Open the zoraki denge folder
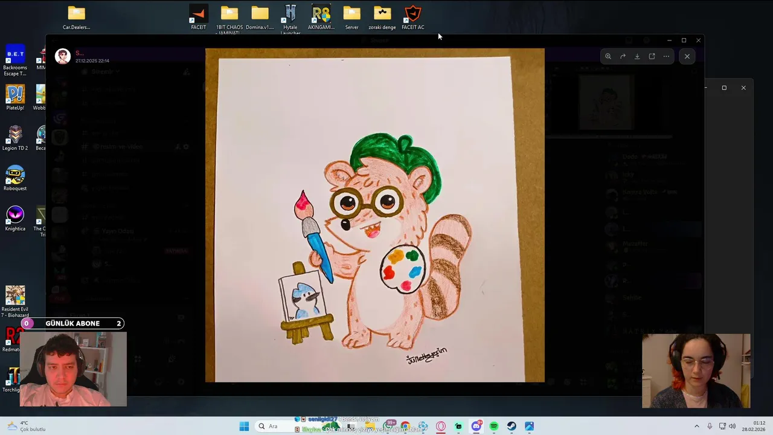Image resolution: width=773 pixels, height=435 pixels. (x=382, y=18)
